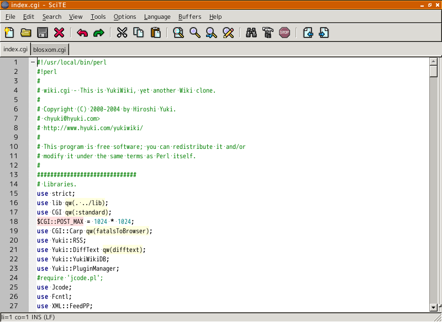
Task: Open the Language menu
Action: [157, 17]
